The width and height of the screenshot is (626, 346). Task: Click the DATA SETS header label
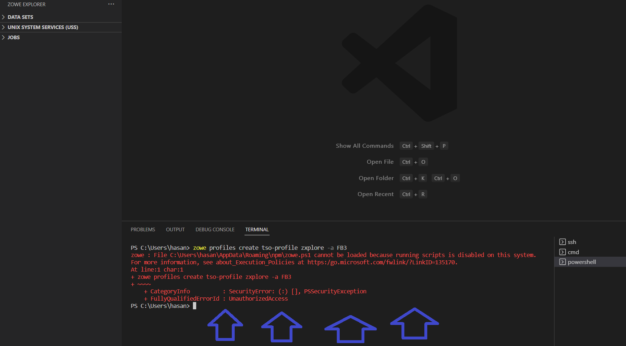coord(20,17)
